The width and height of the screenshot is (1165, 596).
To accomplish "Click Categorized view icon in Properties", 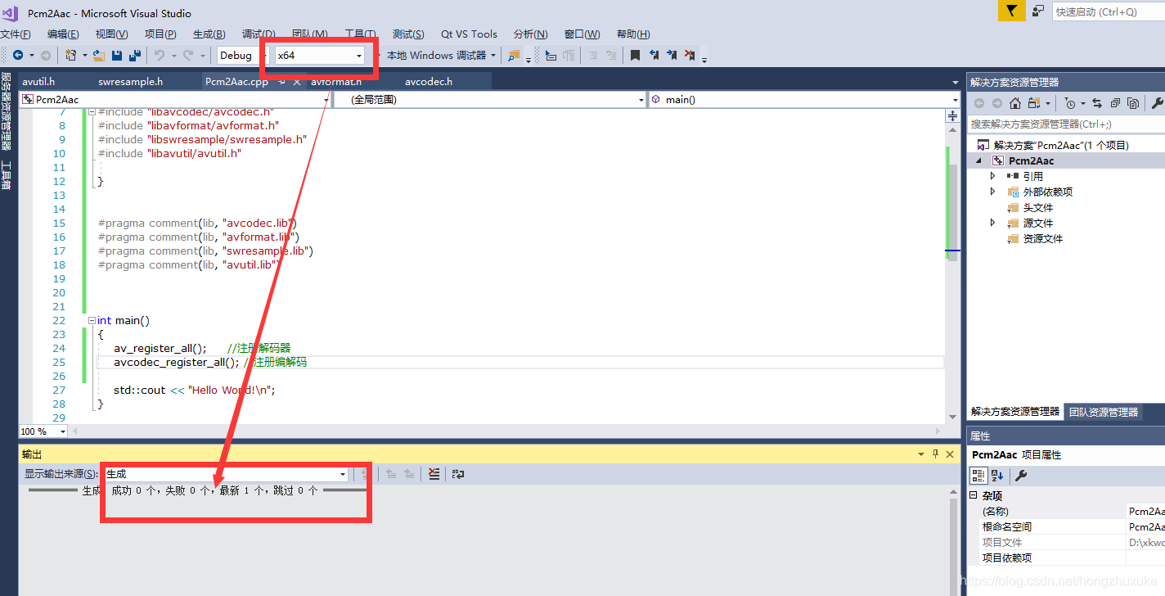I will click(x=978, y=475).
